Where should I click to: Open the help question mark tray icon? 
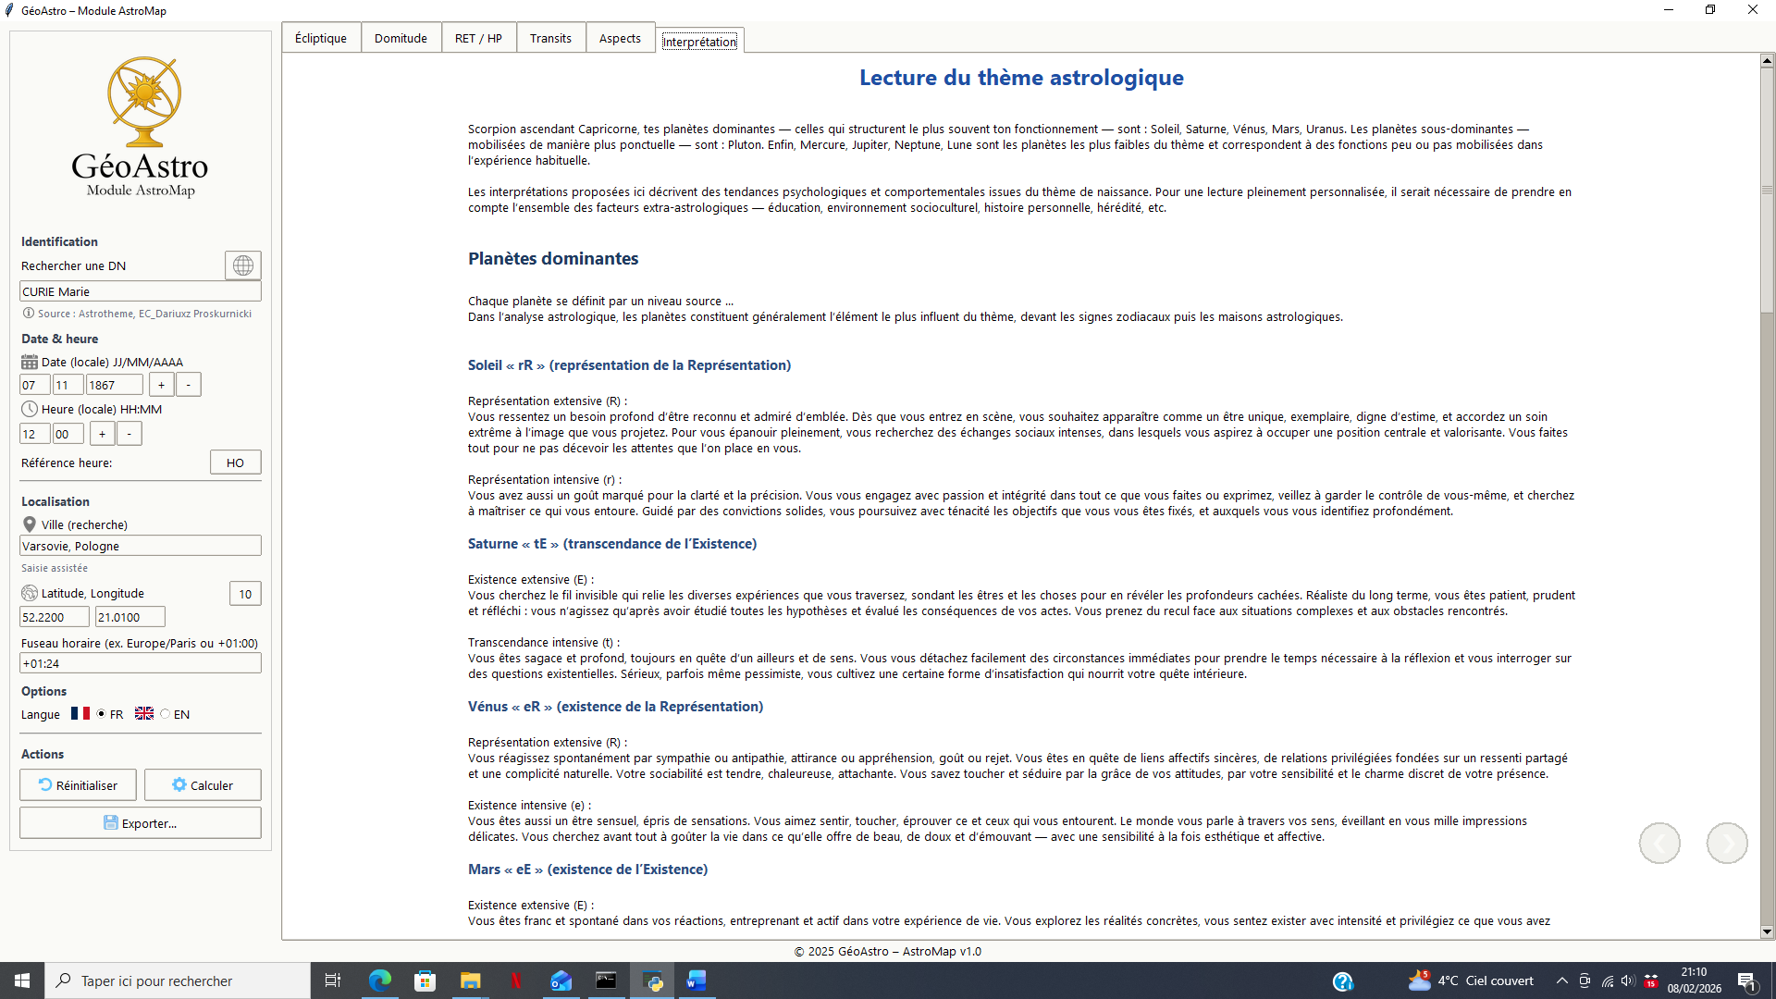click(x=1343, y=981)
